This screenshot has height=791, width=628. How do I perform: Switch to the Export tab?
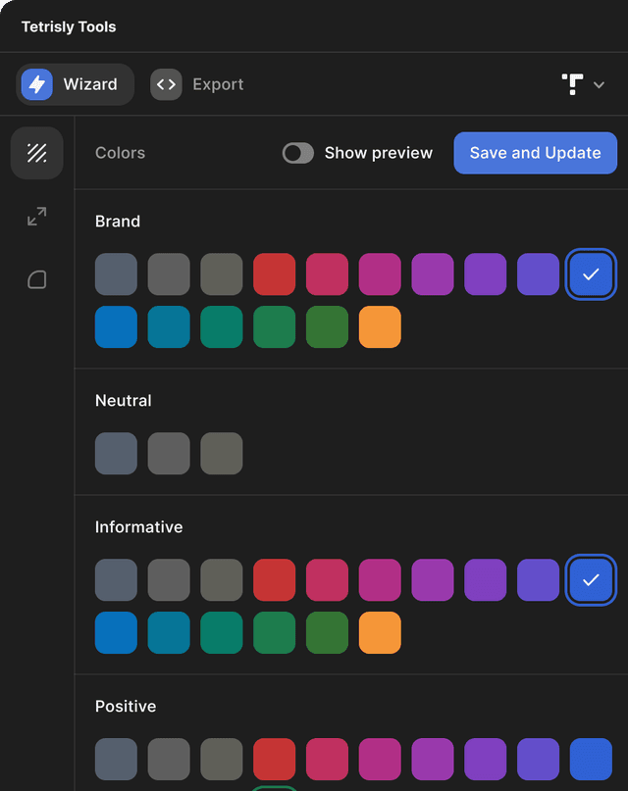tap(218, 84)
